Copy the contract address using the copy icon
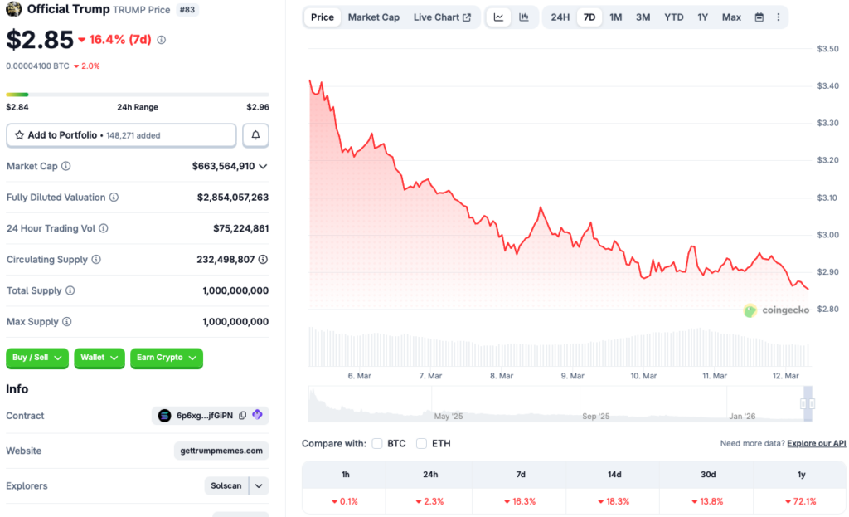The height and width of the screenshot is (517, 849). 243,415
